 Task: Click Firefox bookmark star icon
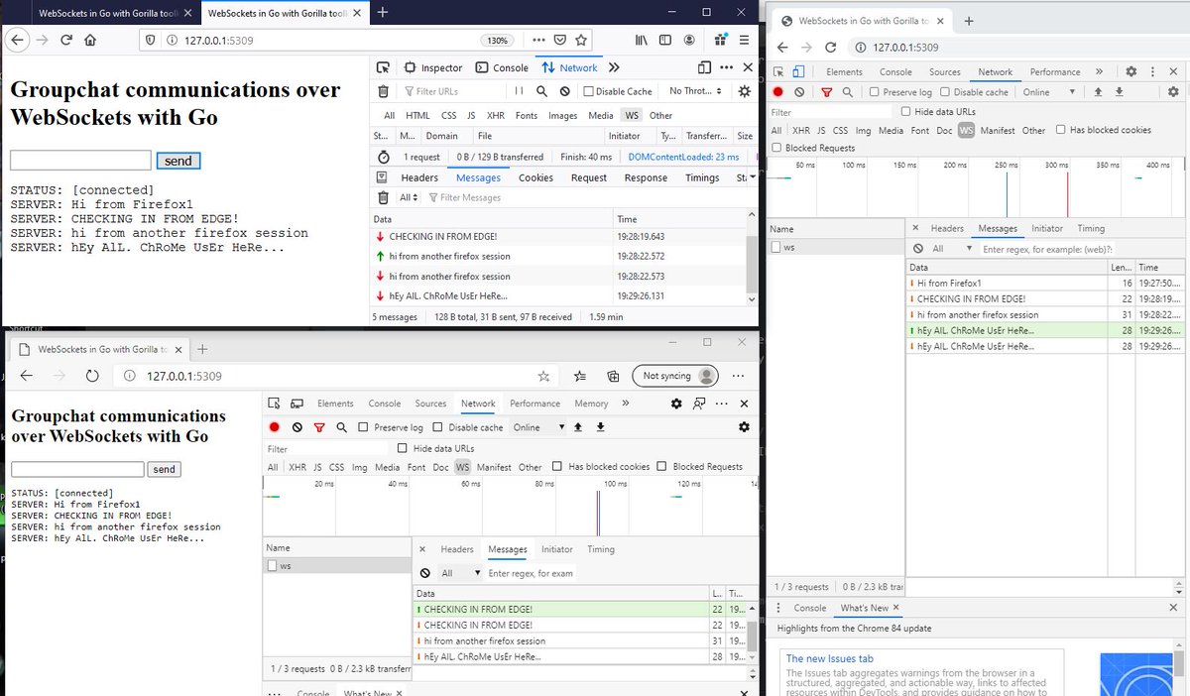tap(581, 40)
